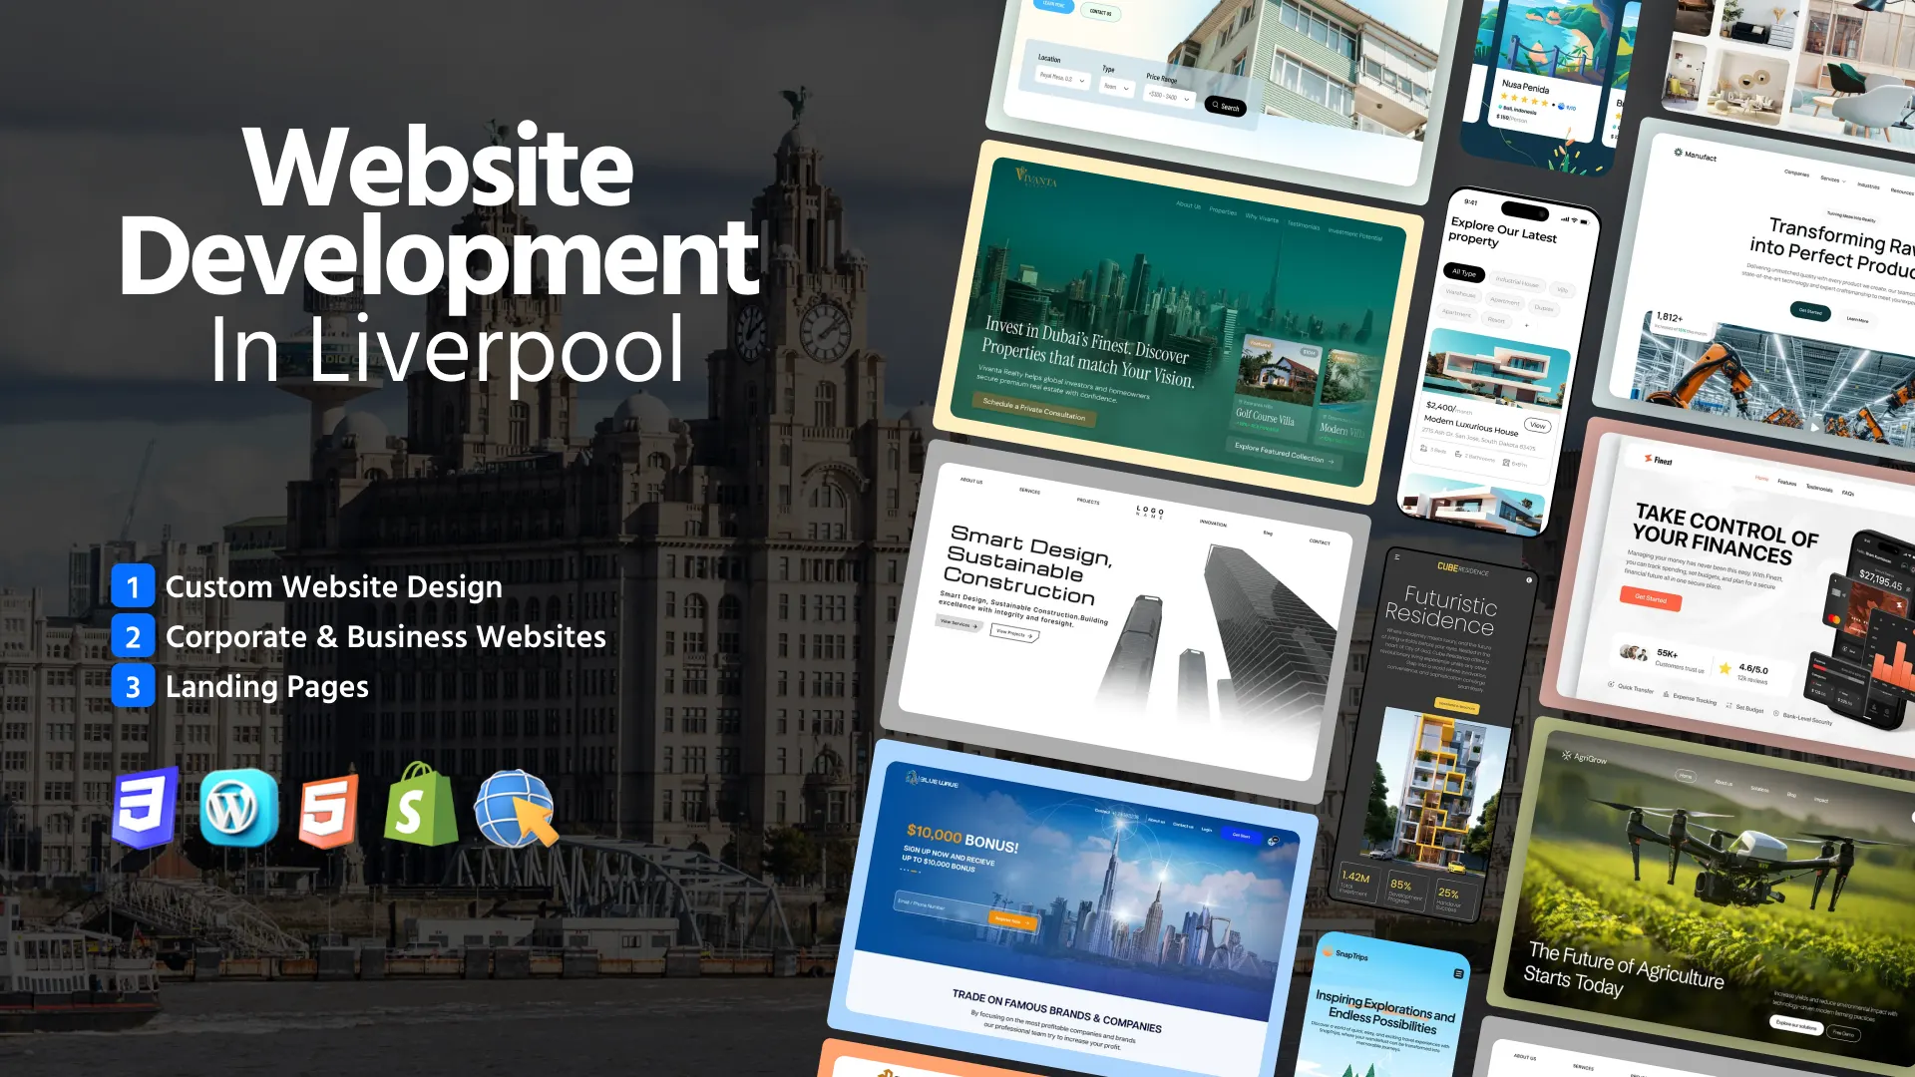Click Custom Website Design text
Viewport: 1915px width, 1077px height.
[333, 586]
